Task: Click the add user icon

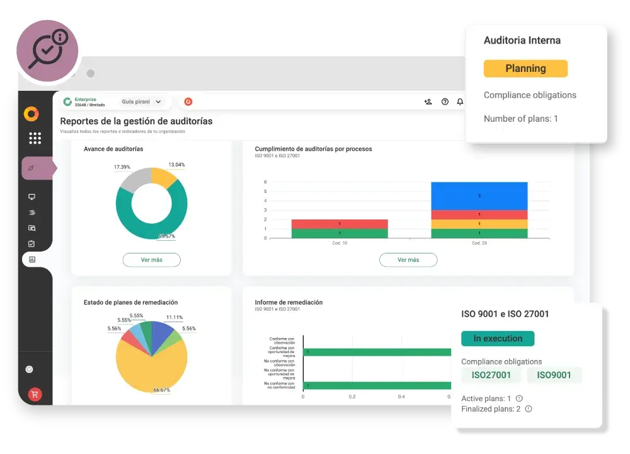Action: (428, 102)
